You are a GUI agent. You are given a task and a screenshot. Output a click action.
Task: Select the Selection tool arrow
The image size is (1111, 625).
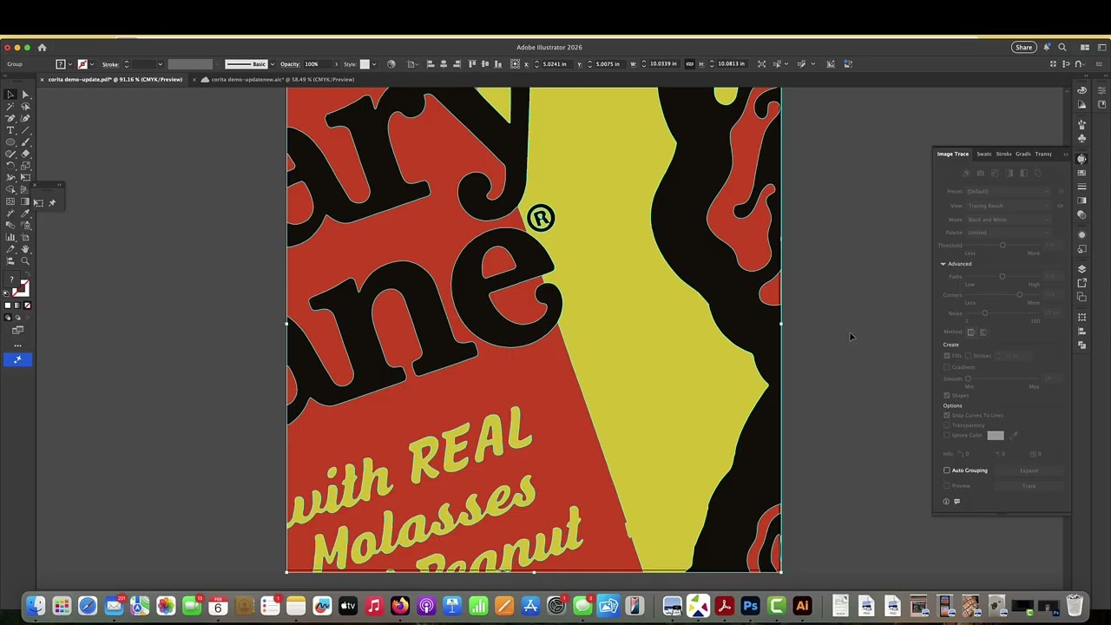tap(10, 95)
